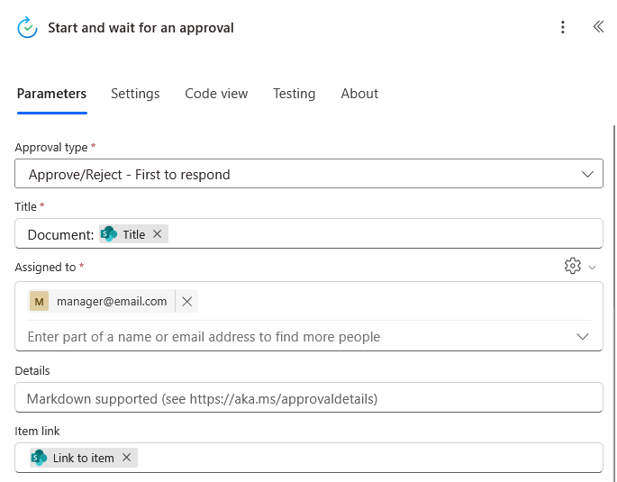617x482 pixels.
Task: Open the Testing tab
Action: click(295, 94)
